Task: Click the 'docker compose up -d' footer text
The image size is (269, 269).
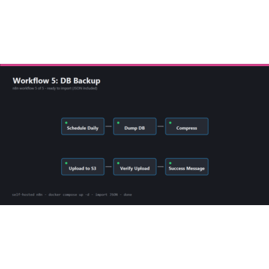Action: point(69,194)
